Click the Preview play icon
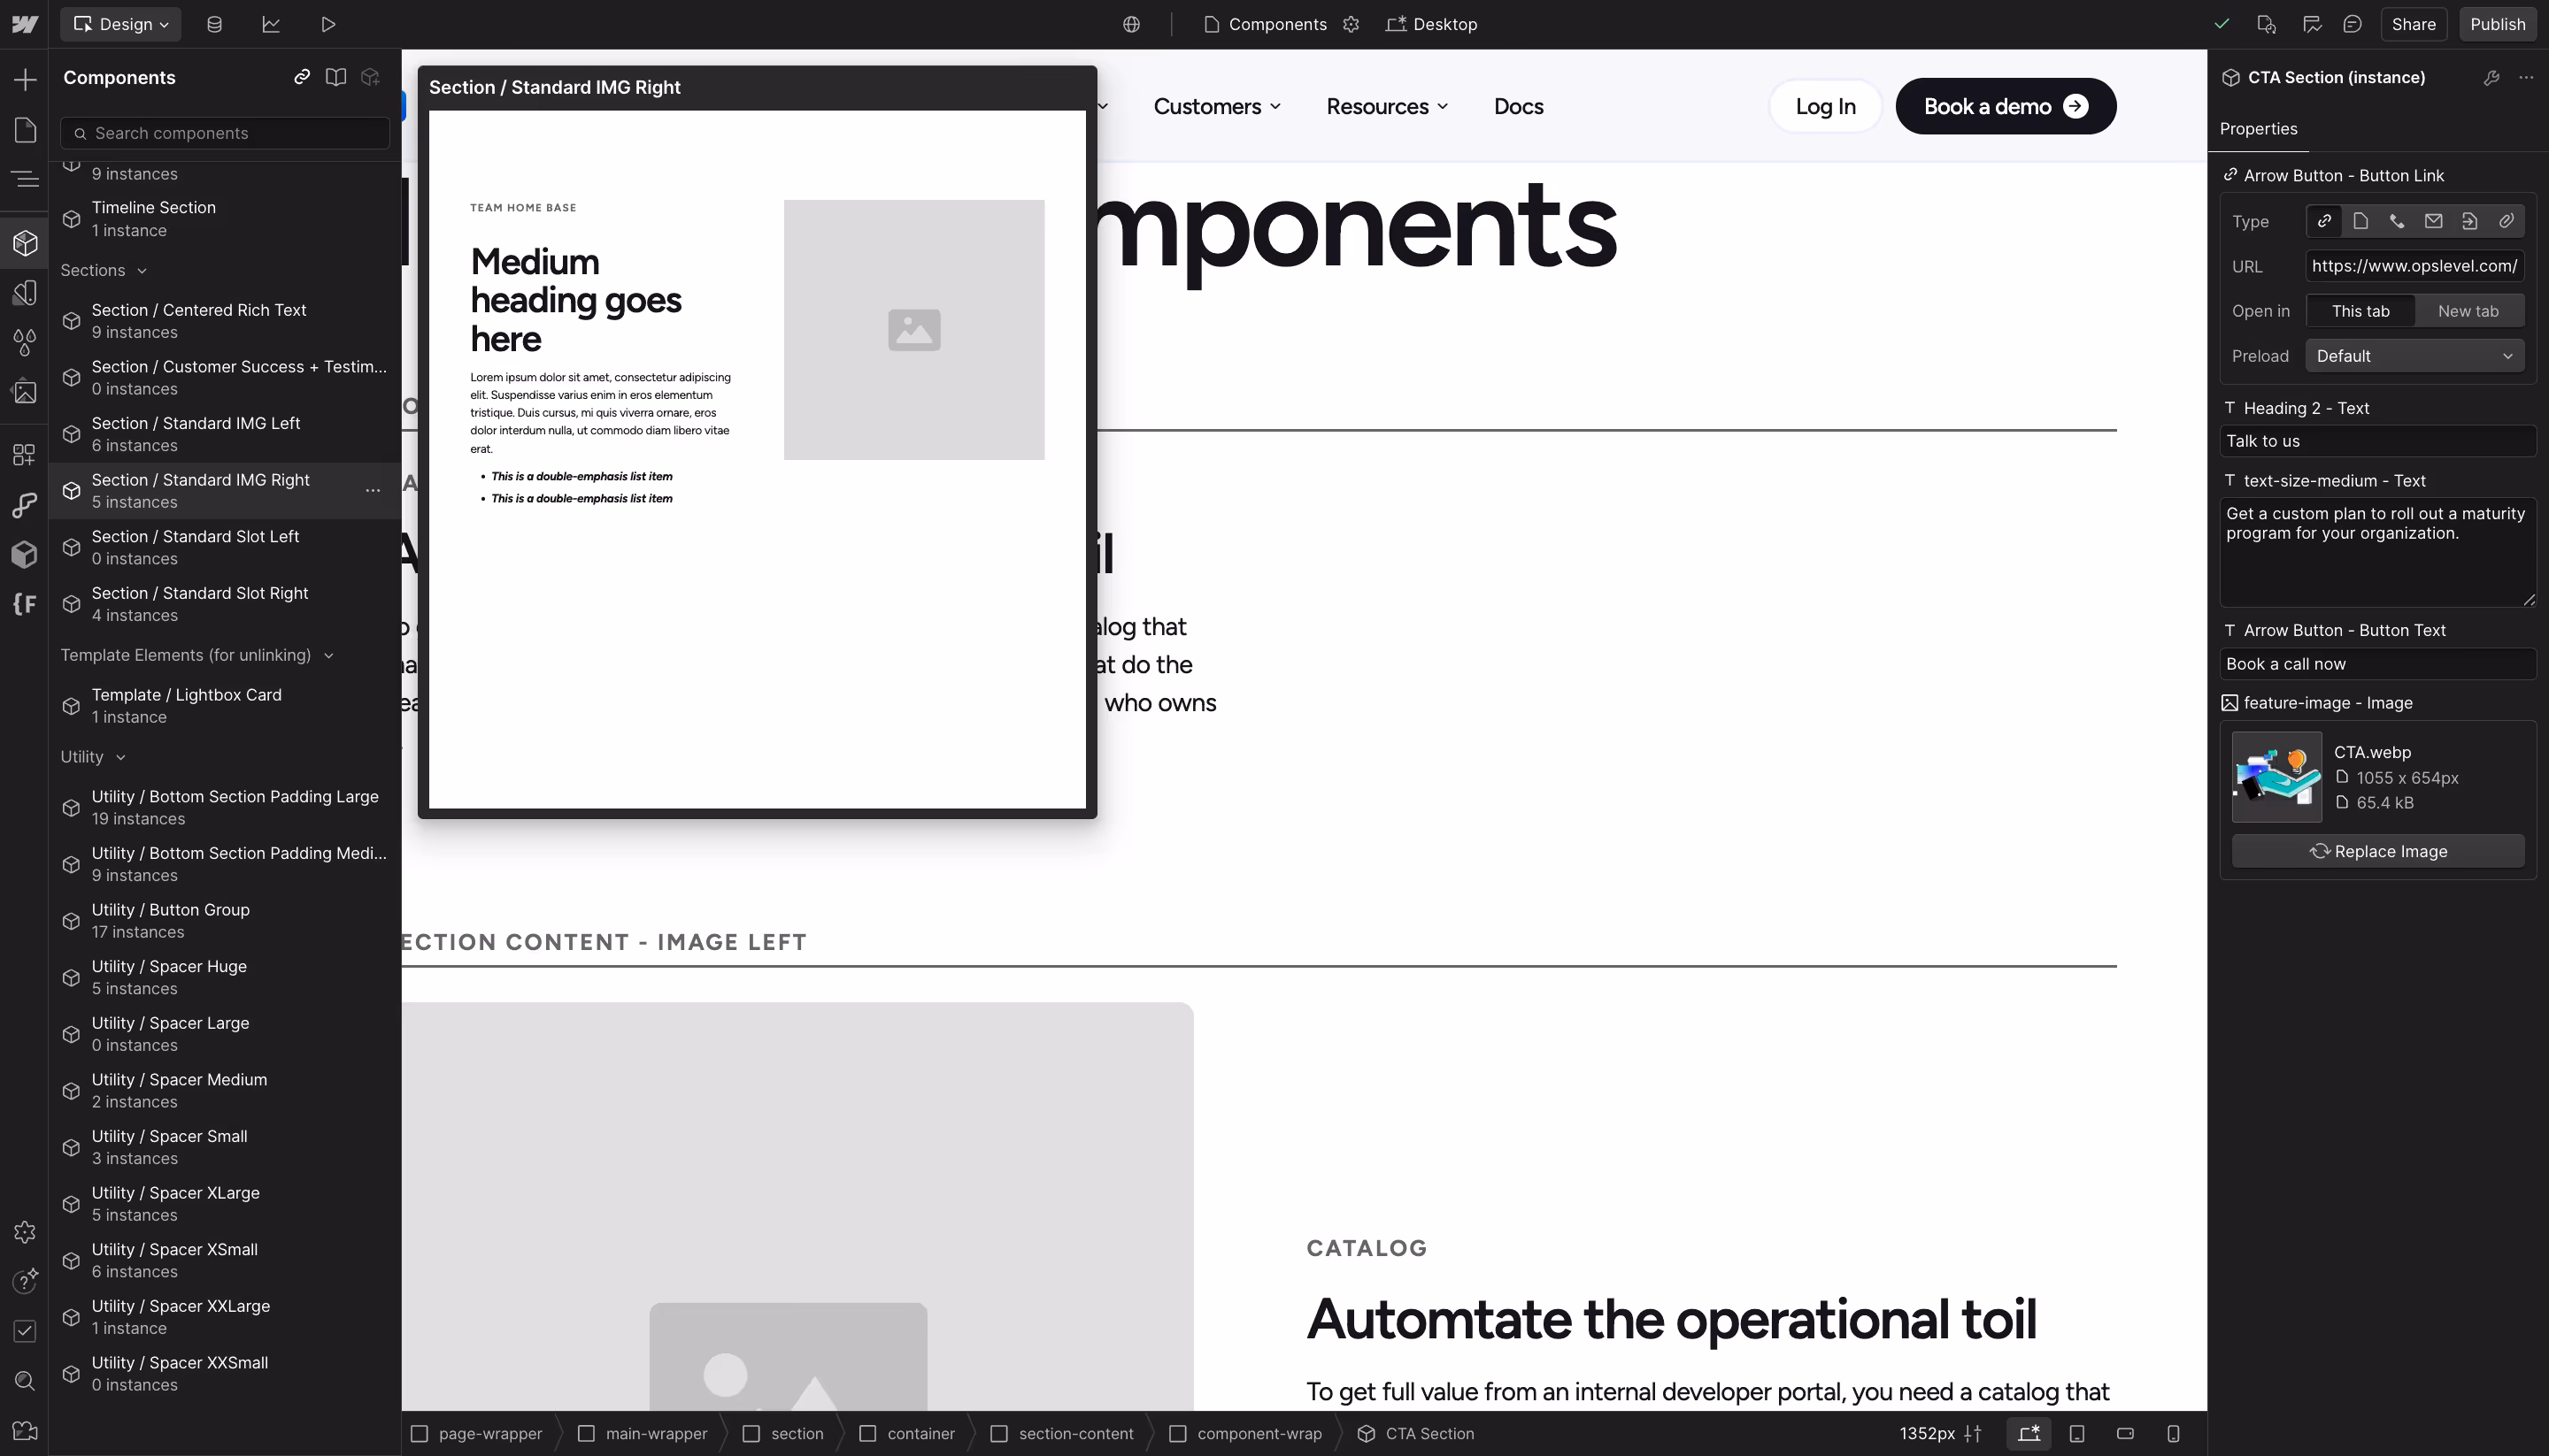The image size is (2549, 1456). click(327, 24)
